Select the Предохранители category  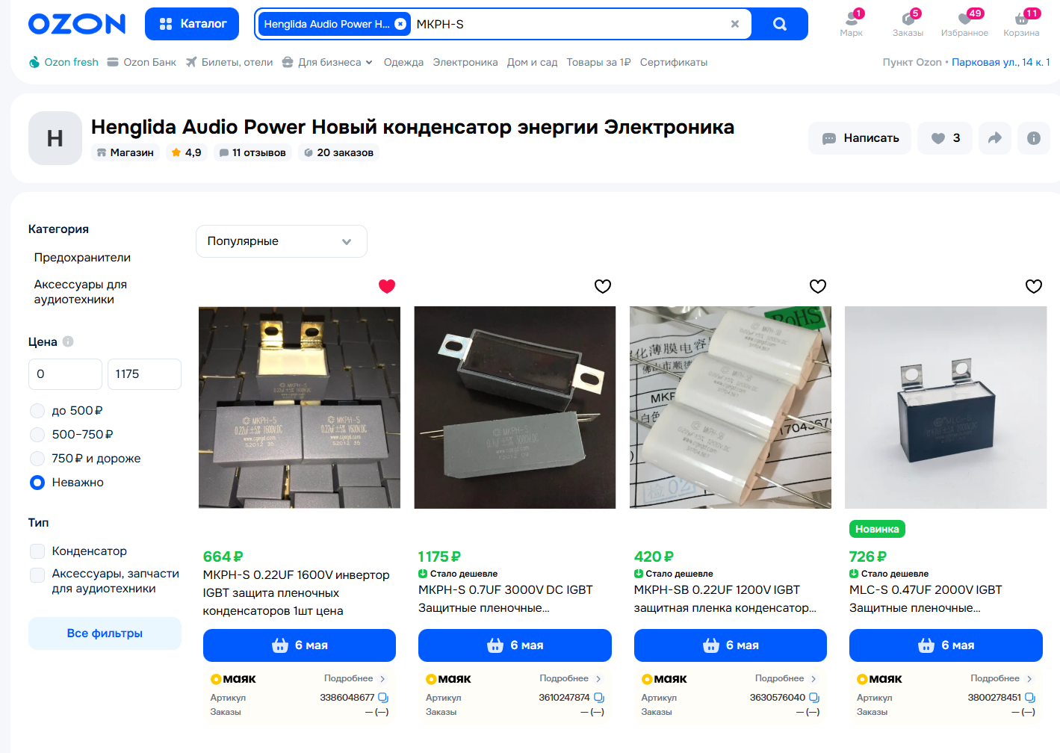[82, 258]
